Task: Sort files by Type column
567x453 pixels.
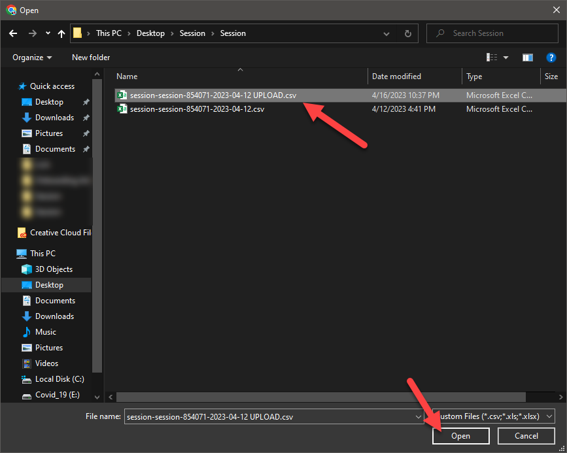Action: (x=474, y=76)
